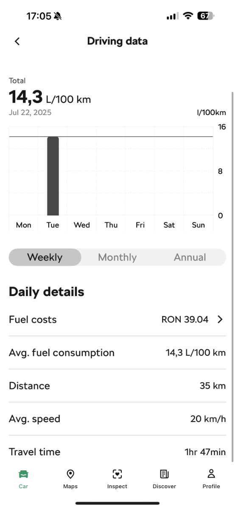This screenshot has height=509, width=235.
Task: Switch to the Annual view
Action: tap(190, 257)
